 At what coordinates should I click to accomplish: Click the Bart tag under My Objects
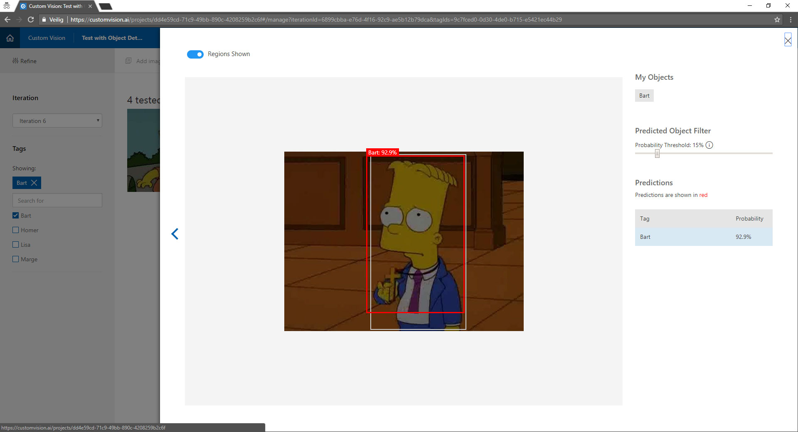(x=644, y=96)
